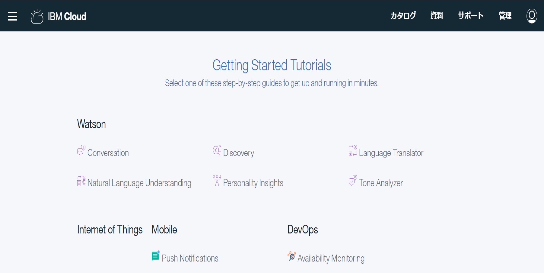Viewport: 544px width, 273px height.
Task: Open the Conversation tutorial
Action: pyautogui.click(x=108, y=153)
